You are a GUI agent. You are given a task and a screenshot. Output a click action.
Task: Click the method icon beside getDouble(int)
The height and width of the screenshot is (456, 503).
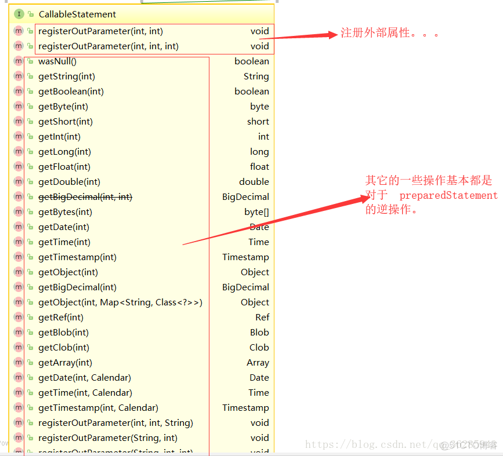(x=19, y=182)
